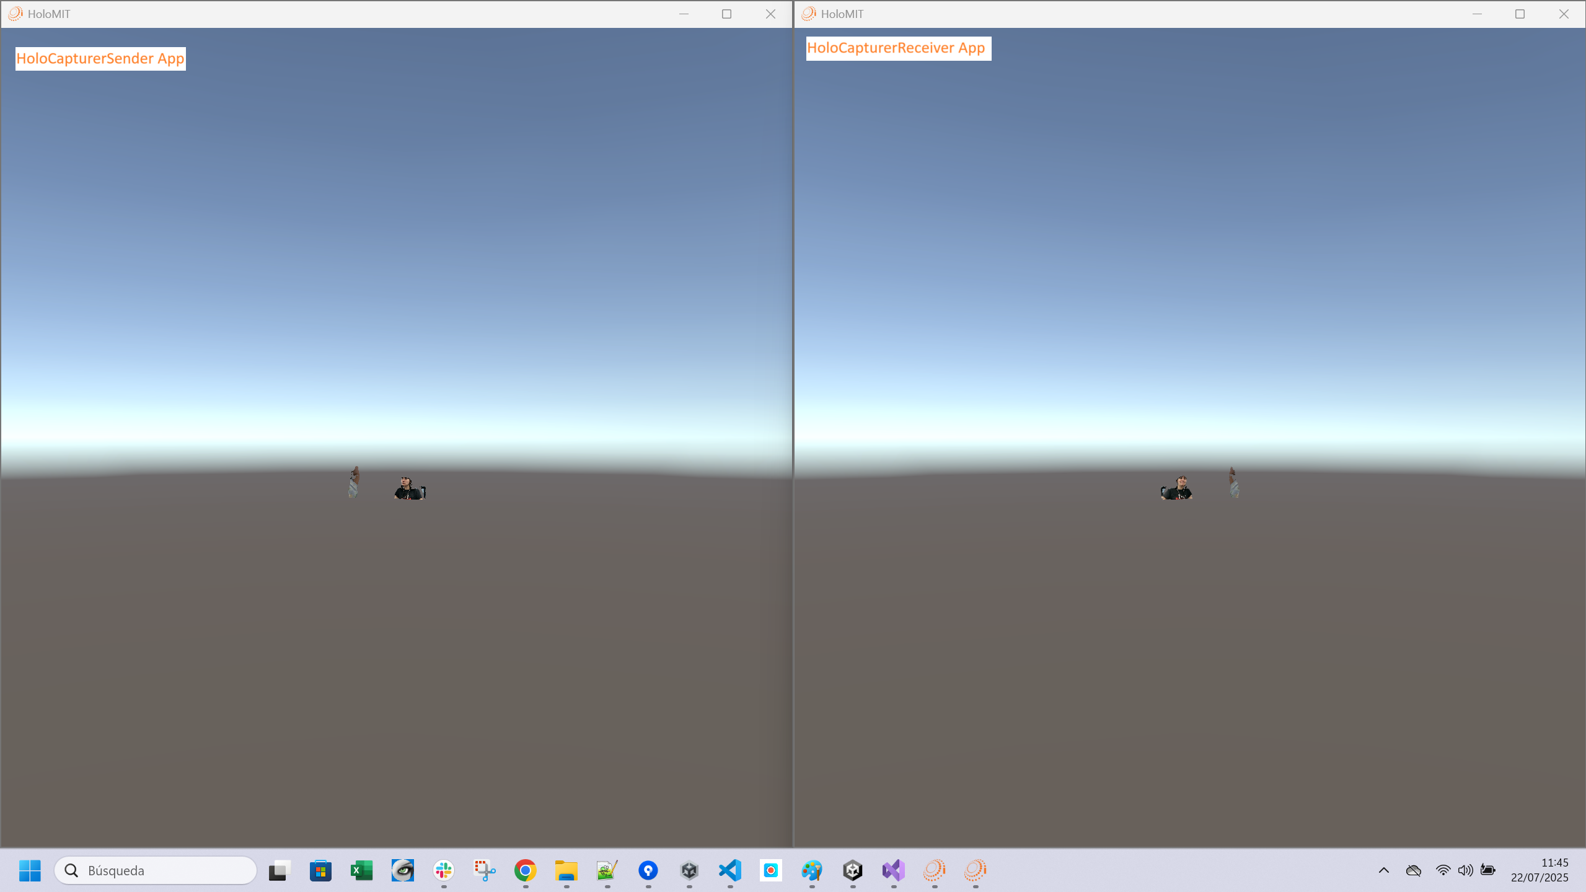Screen dimensions: 1586x892
Task: Open the purple Visual Studio icon
Action: point(894,870)
